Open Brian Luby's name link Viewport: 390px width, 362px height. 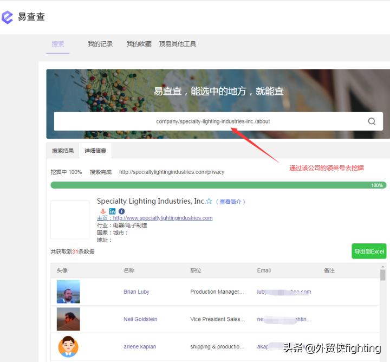[136, 292]
